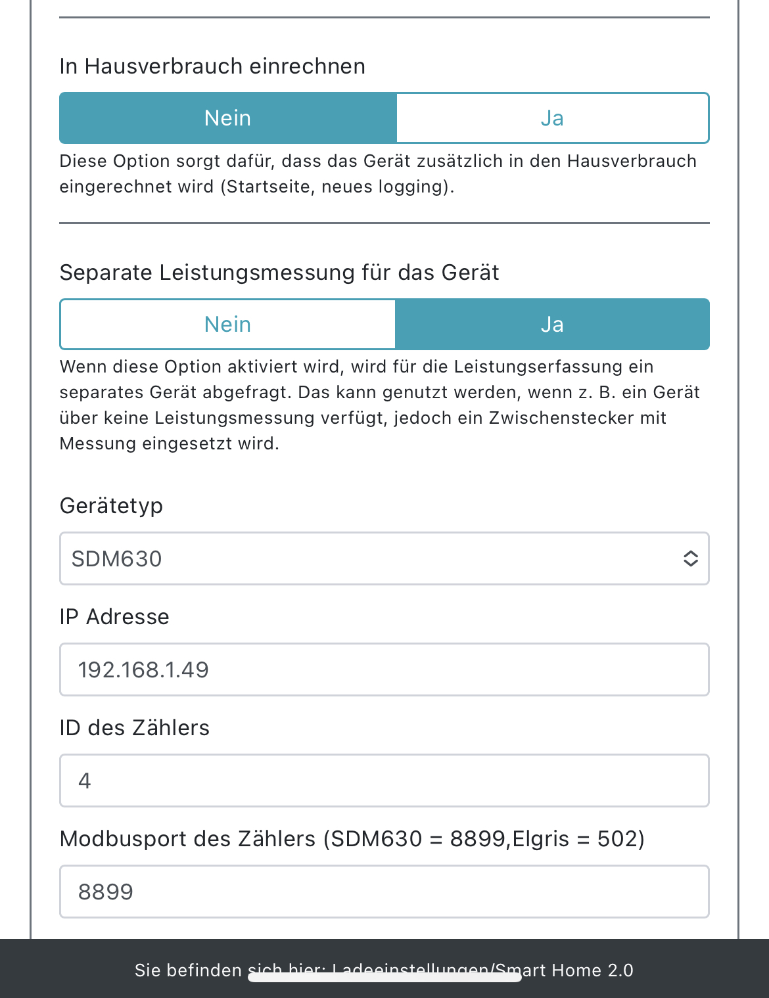Focus the IP Adresse field 192.168.1.49
This screenshot has height=998, width=769.
click(384, 669)
